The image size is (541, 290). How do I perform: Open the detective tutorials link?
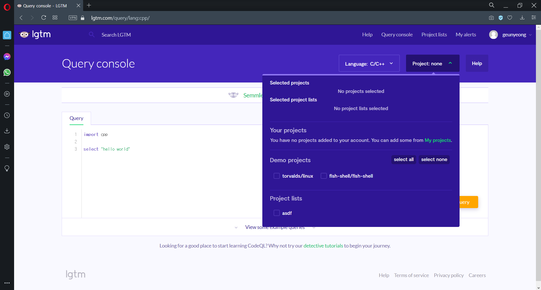tap(323, 246)
